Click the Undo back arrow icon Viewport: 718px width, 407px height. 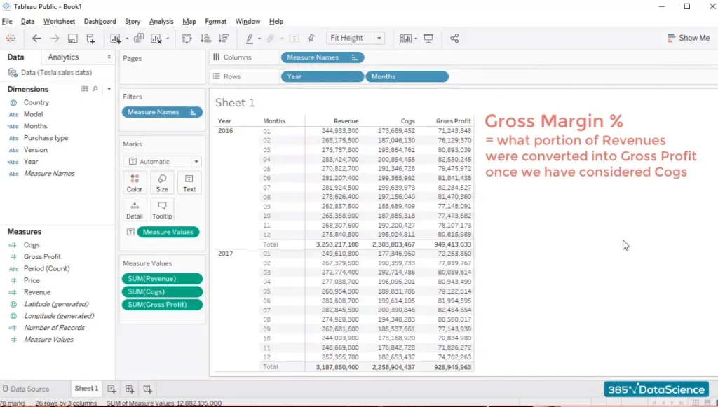[36, 39]
